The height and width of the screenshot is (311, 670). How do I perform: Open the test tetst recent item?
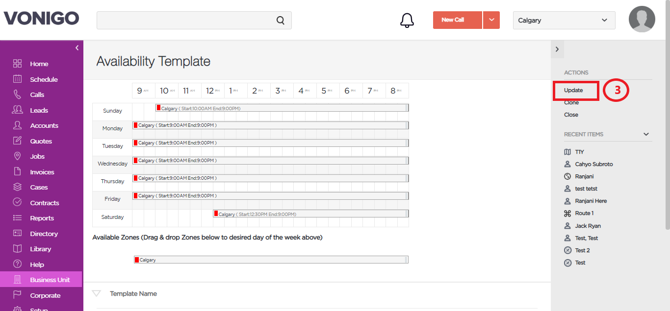point(581,189)
